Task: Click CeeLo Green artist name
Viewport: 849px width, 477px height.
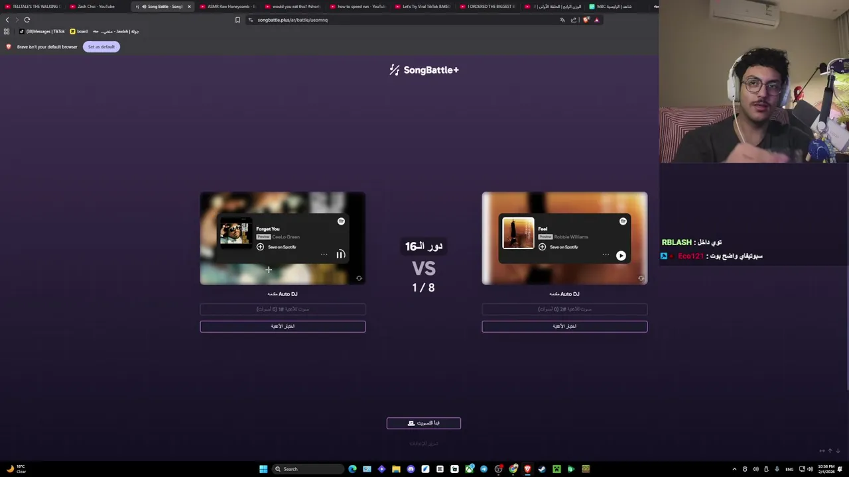Action: [x=286, y=237]
